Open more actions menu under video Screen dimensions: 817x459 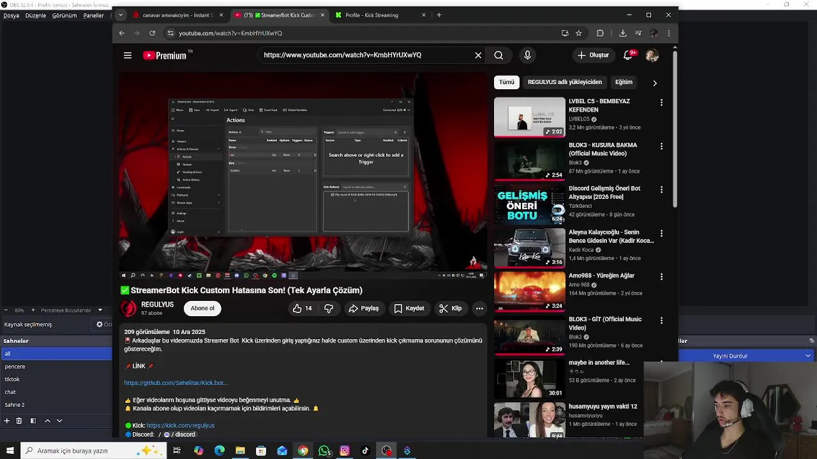pyautogui.click(x=479, y=309)
